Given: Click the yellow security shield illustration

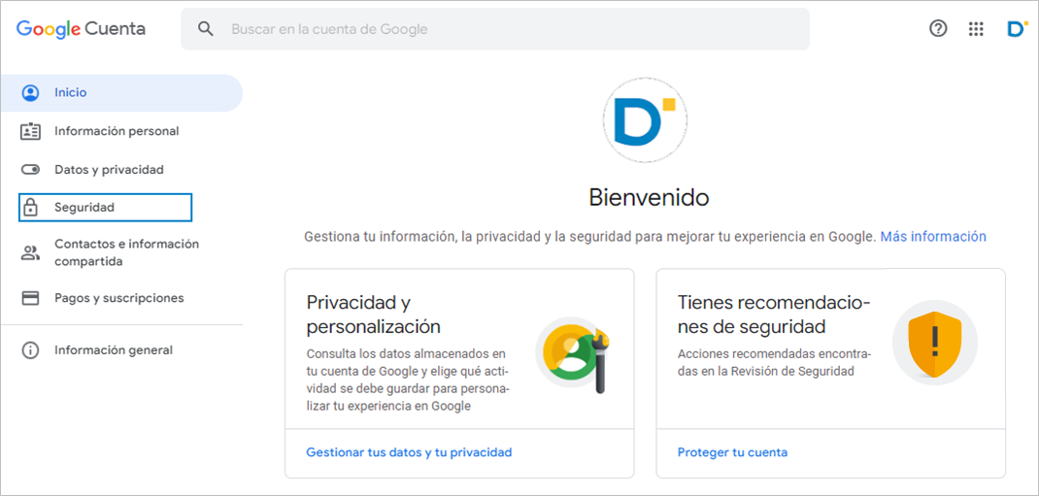Looking at the screenshot, I should [x=934, y=343].
